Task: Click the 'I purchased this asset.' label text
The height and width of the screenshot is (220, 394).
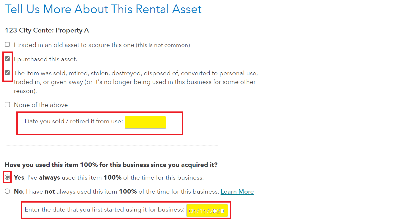Action: pyautogui.click(x=46, y=59)
